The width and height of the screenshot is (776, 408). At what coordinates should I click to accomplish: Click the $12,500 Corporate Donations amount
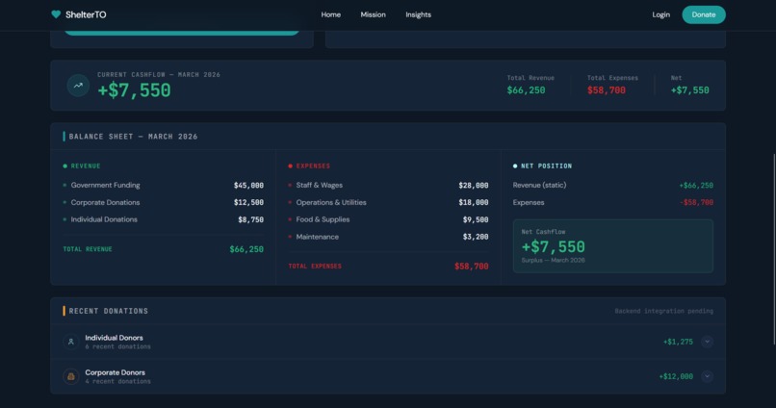(x=248, y=203)
